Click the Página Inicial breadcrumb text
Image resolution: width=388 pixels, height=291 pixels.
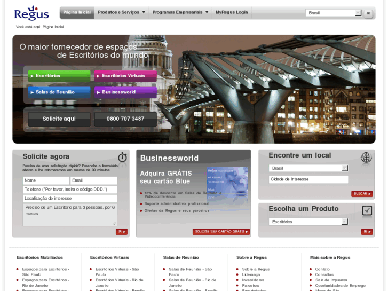pos(53,27)
